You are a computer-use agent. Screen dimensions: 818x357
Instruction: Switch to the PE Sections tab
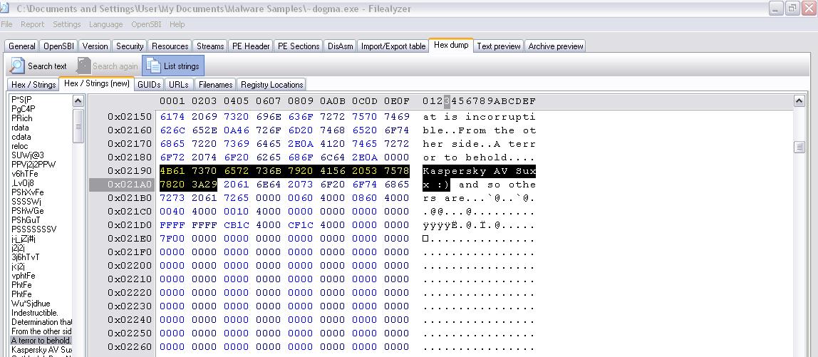tap(299, 46)
